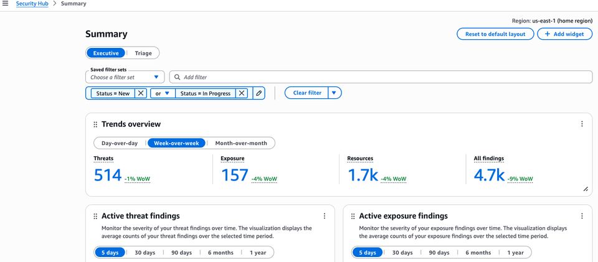Viewport: 598px width, 262px height.
Task: Remove the Status = New filter chip
Action: [141, 93]
